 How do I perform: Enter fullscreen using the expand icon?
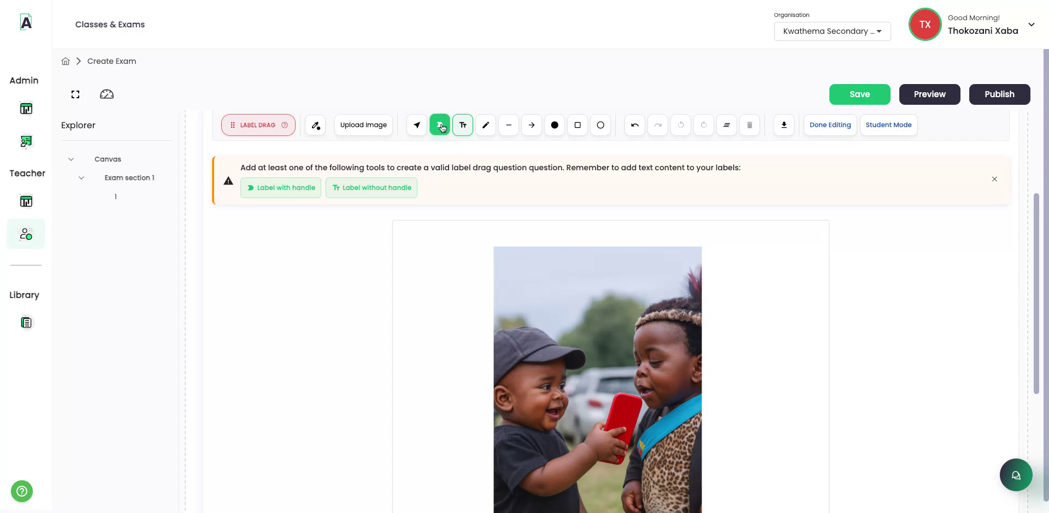75,94
